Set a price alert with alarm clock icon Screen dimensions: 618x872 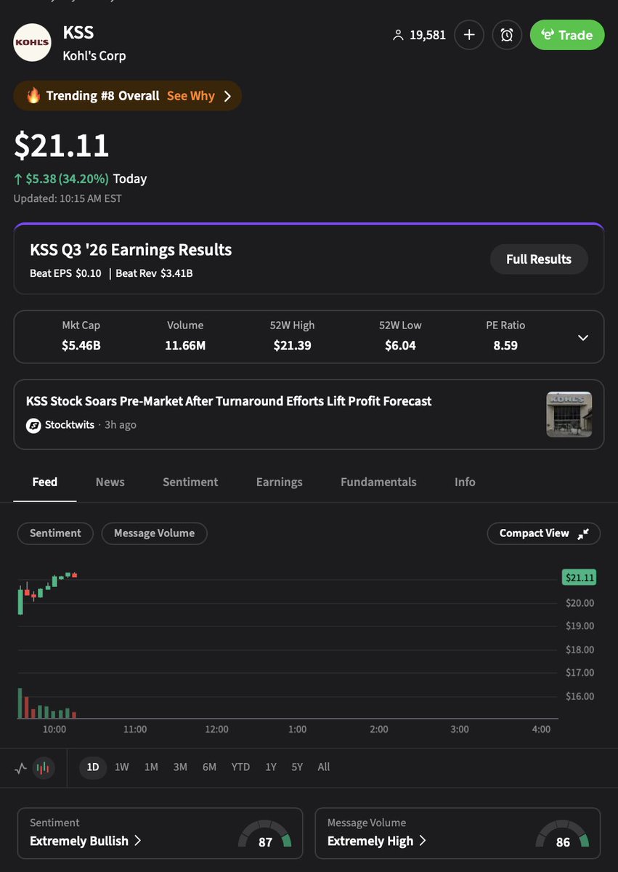pyautogui.click(x=507, y=35)
